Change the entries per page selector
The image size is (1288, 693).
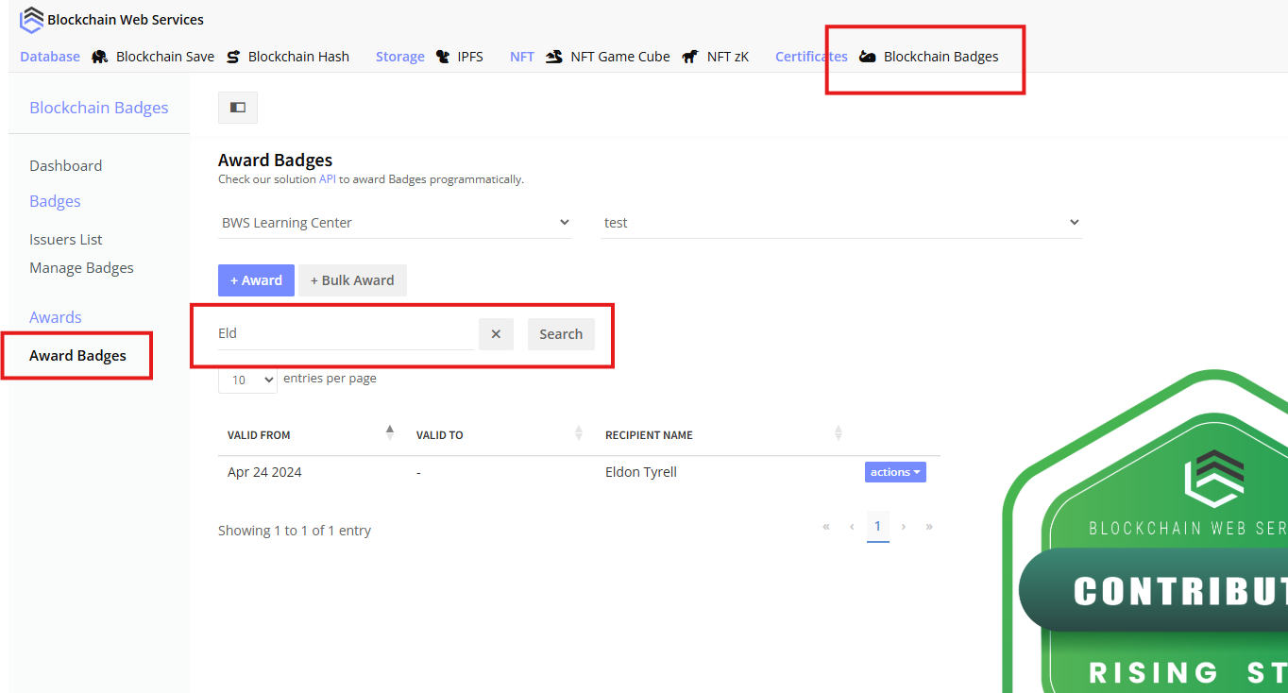click(247, 380)
